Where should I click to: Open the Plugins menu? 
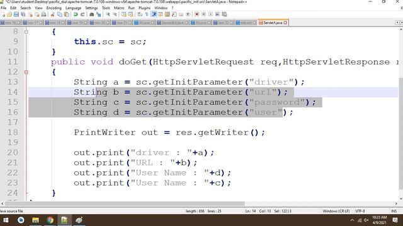click(144, 8)
